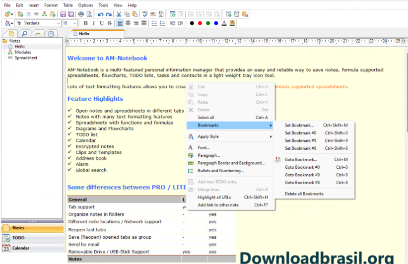Image resolution: width=408 pixels, height=264 pixels.
Task: Open the Verdana font name dropdown
Action: coord(58,23)
